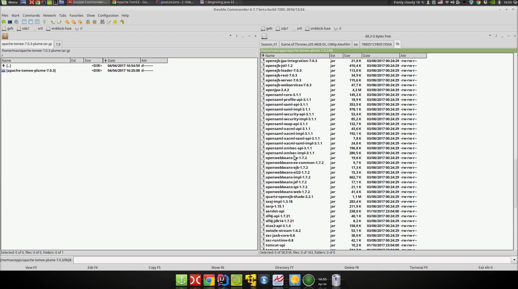Select sr0 drive in right panel
The width and height of the screenshot is (518, 289).
click(x=297, y=28)
